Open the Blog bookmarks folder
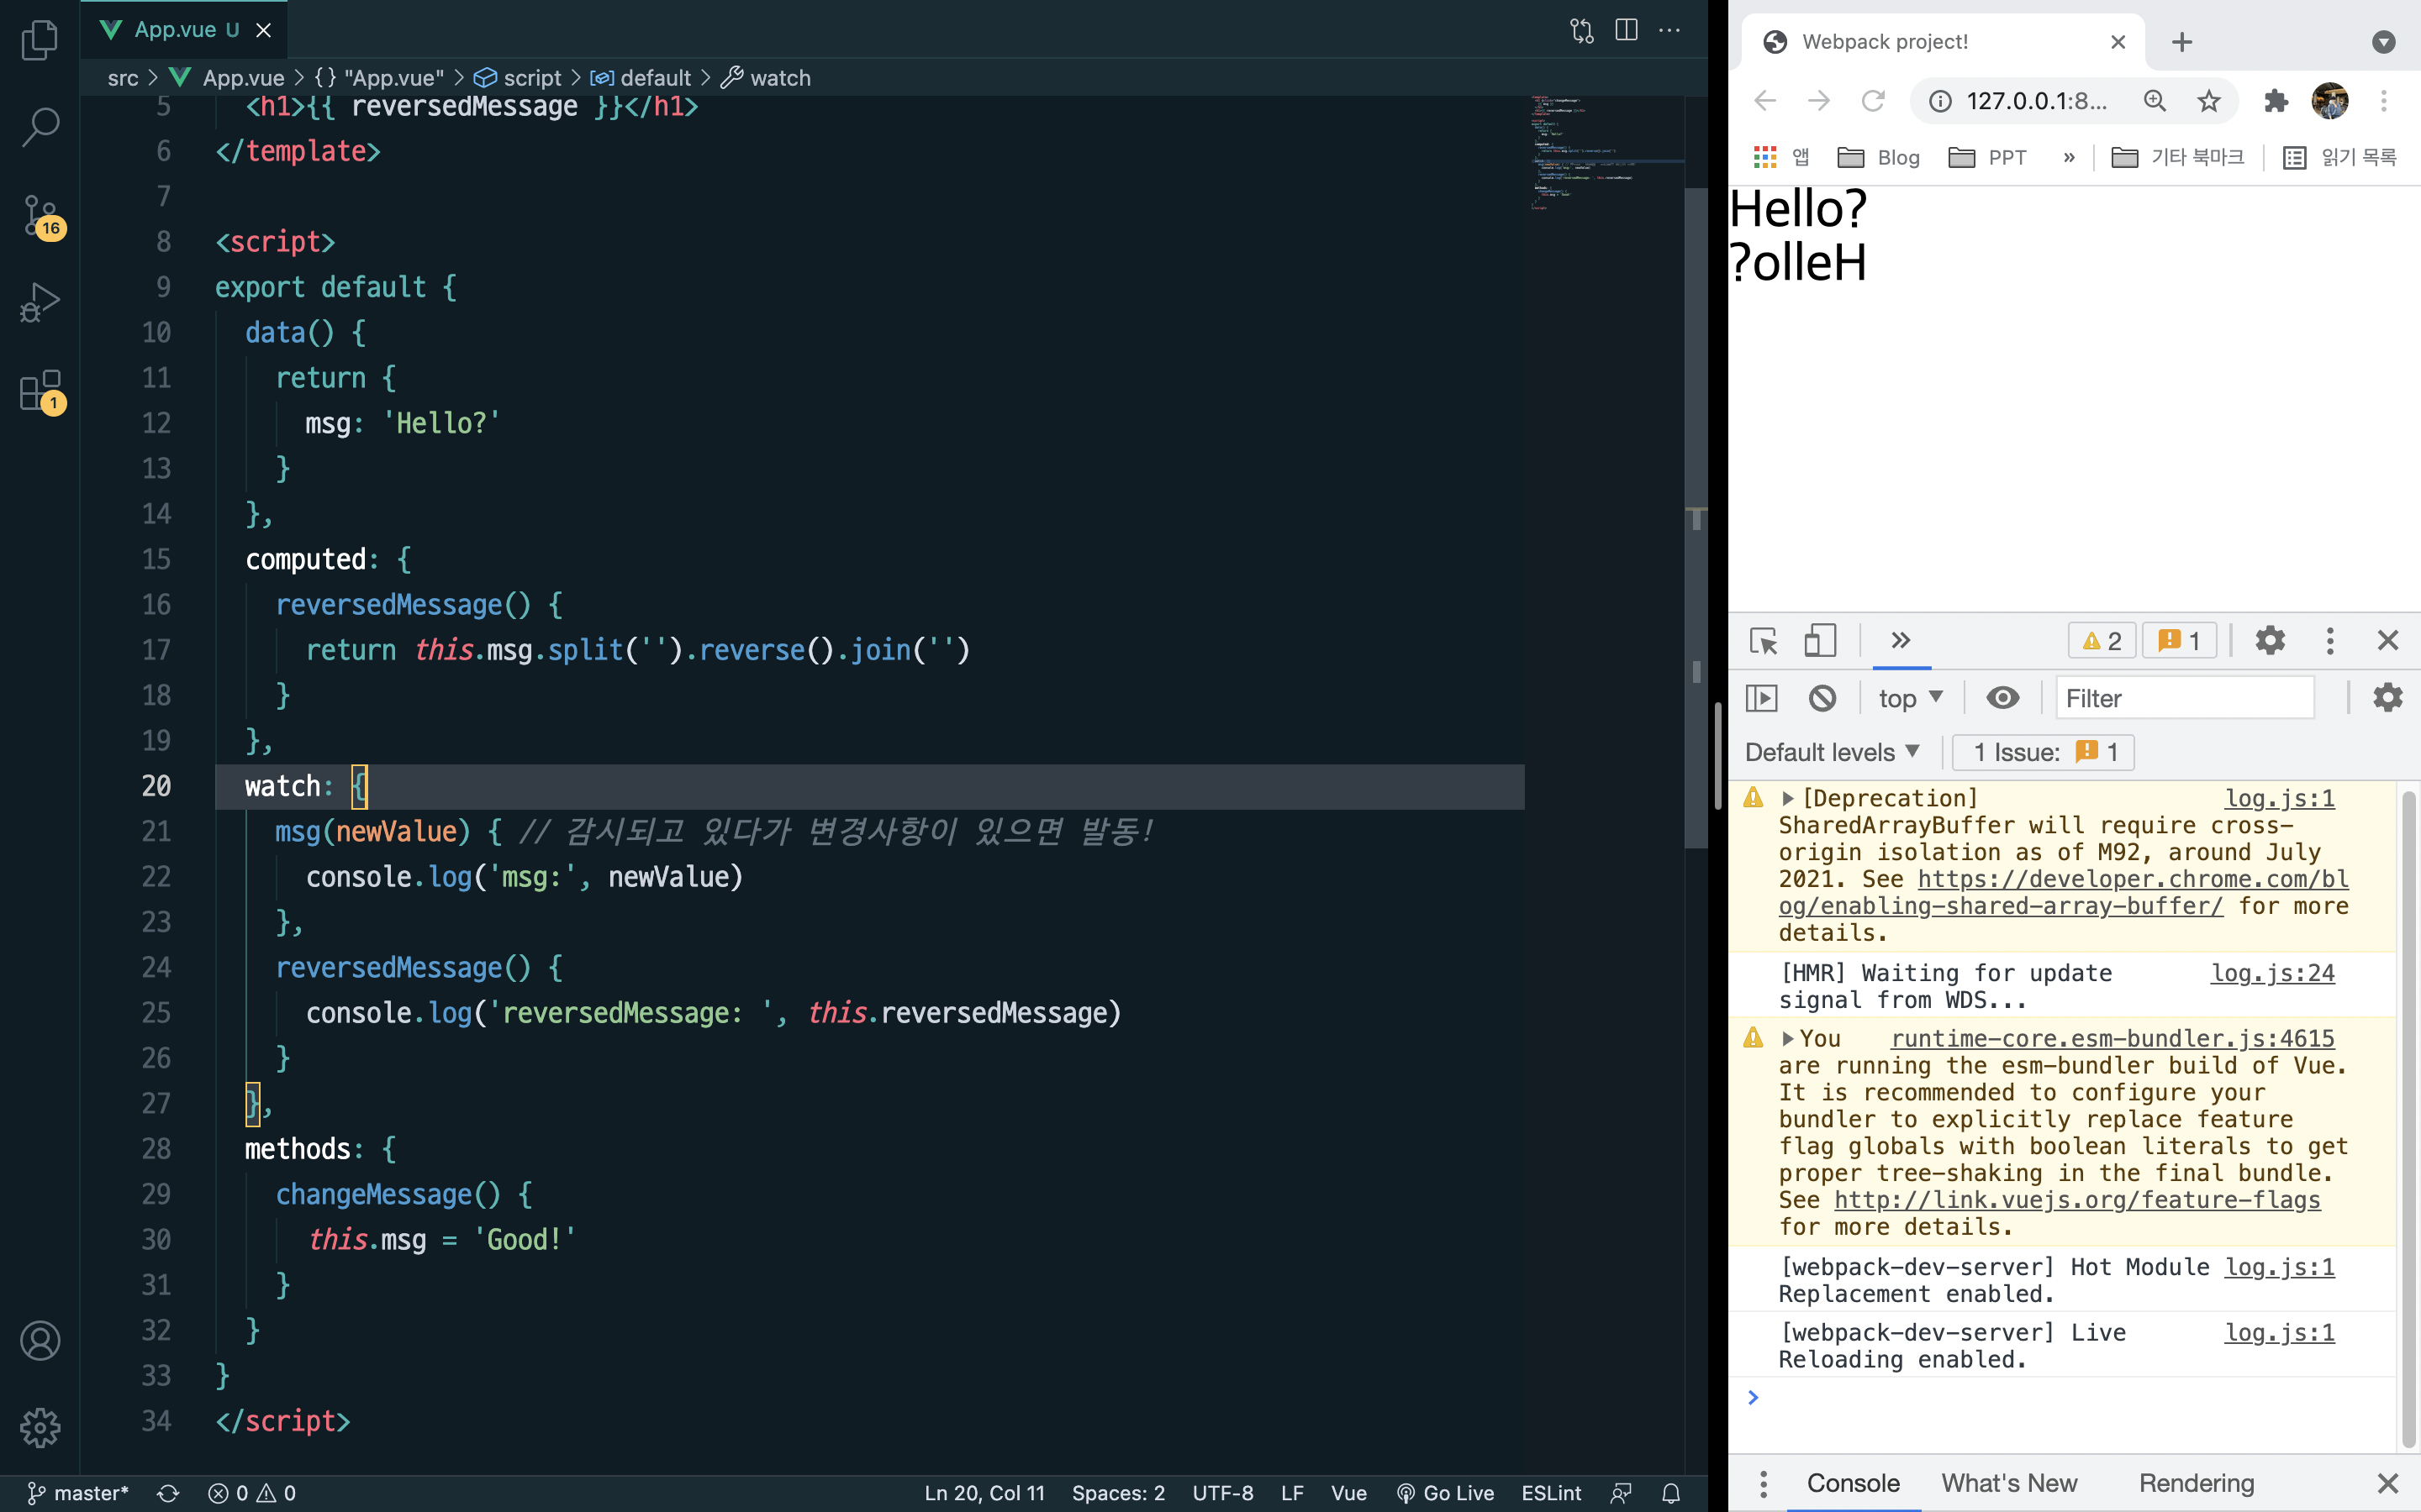 [1880, 157]
